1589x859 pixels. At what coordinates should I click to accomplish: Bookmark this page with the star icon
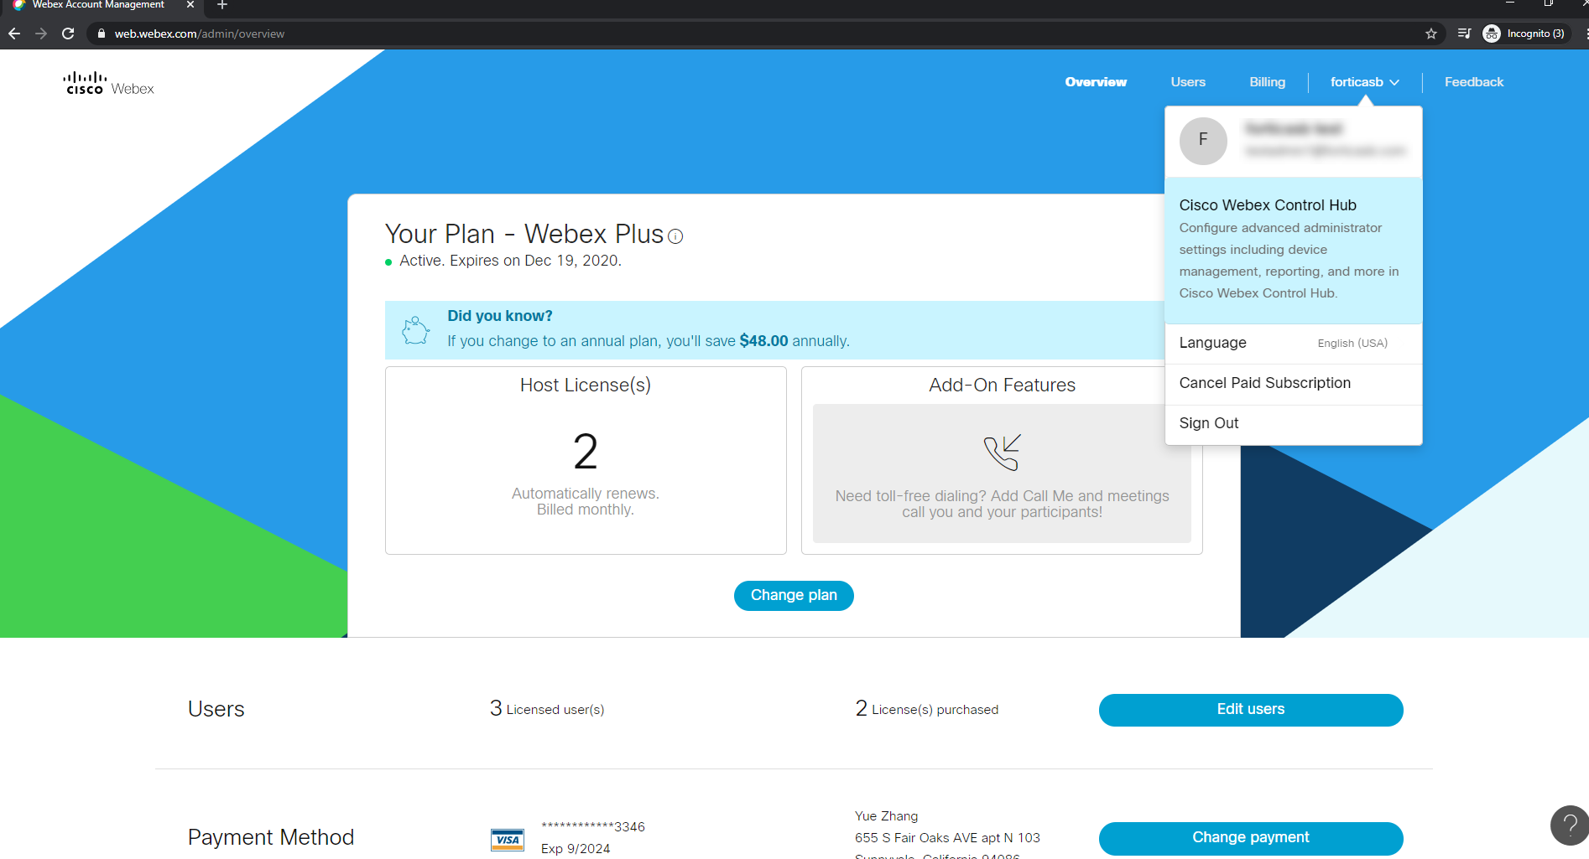(1430, 34)
